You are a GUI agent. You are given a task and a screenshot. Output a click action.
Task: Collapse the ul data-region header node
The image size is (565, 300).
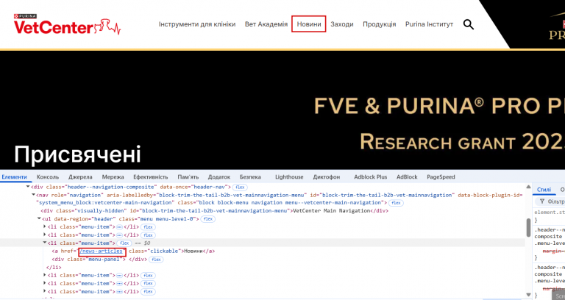coord(39,219)
